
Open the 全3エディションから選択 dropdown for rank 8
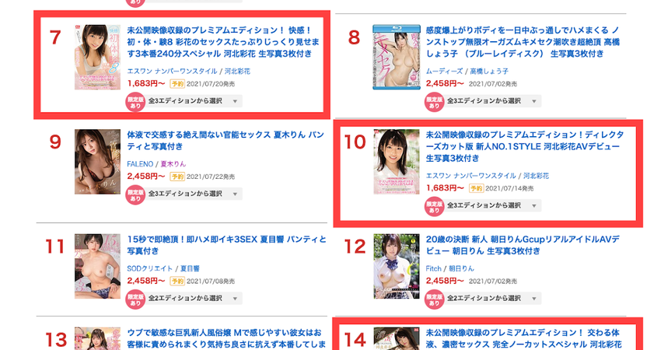coord(493,101)
